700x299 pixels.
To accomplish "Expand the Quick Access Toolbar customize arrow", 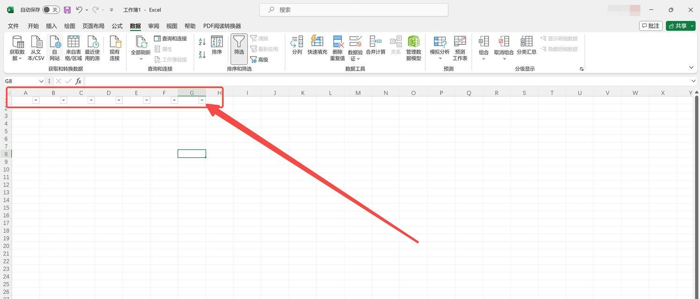I will (111, 10).
